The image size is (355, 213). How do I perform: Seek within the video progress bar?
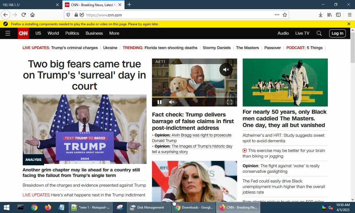194,97
